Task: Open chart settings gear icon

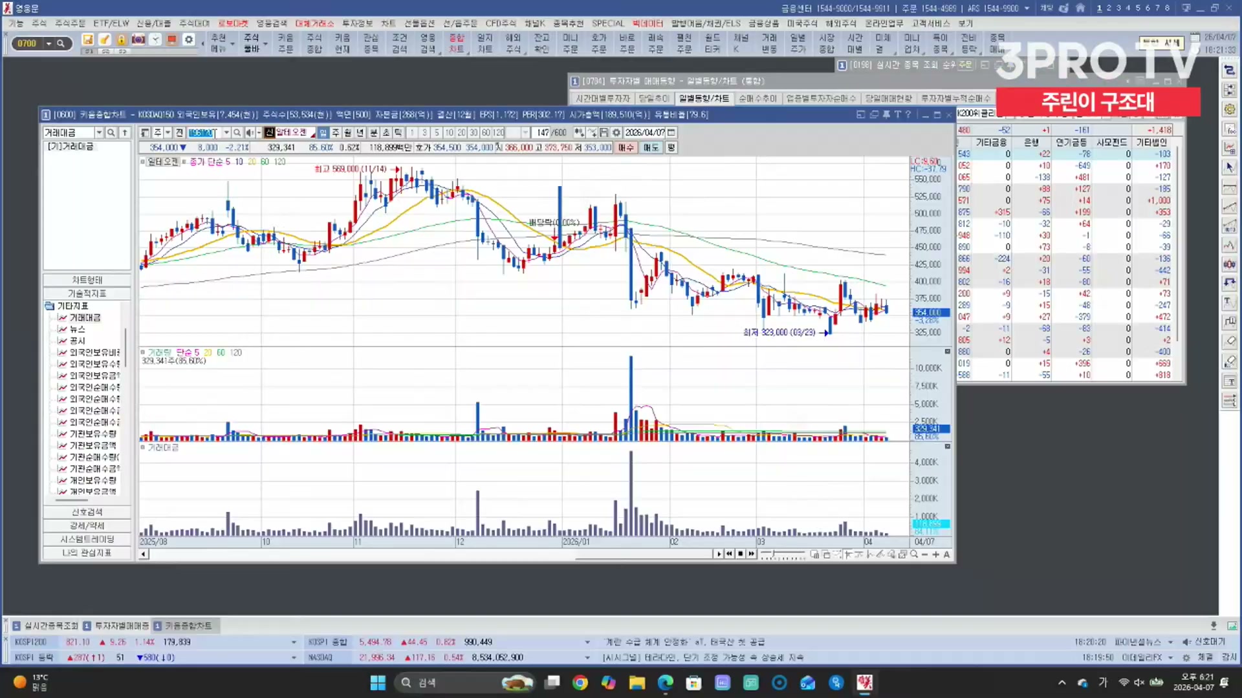Action: tap(616, 132)
